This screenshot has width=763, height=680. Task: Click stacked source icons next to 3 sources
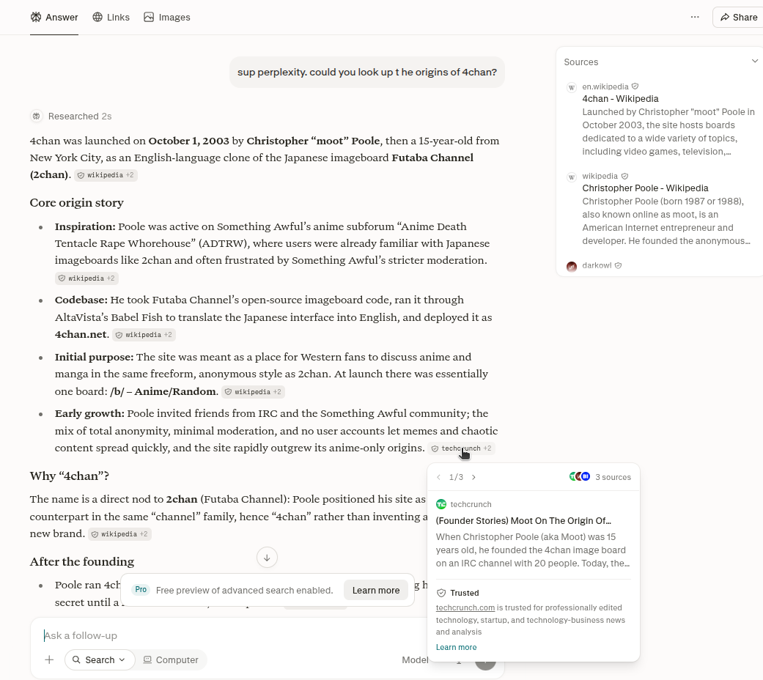pyautogui.click(x=580, y=477)
